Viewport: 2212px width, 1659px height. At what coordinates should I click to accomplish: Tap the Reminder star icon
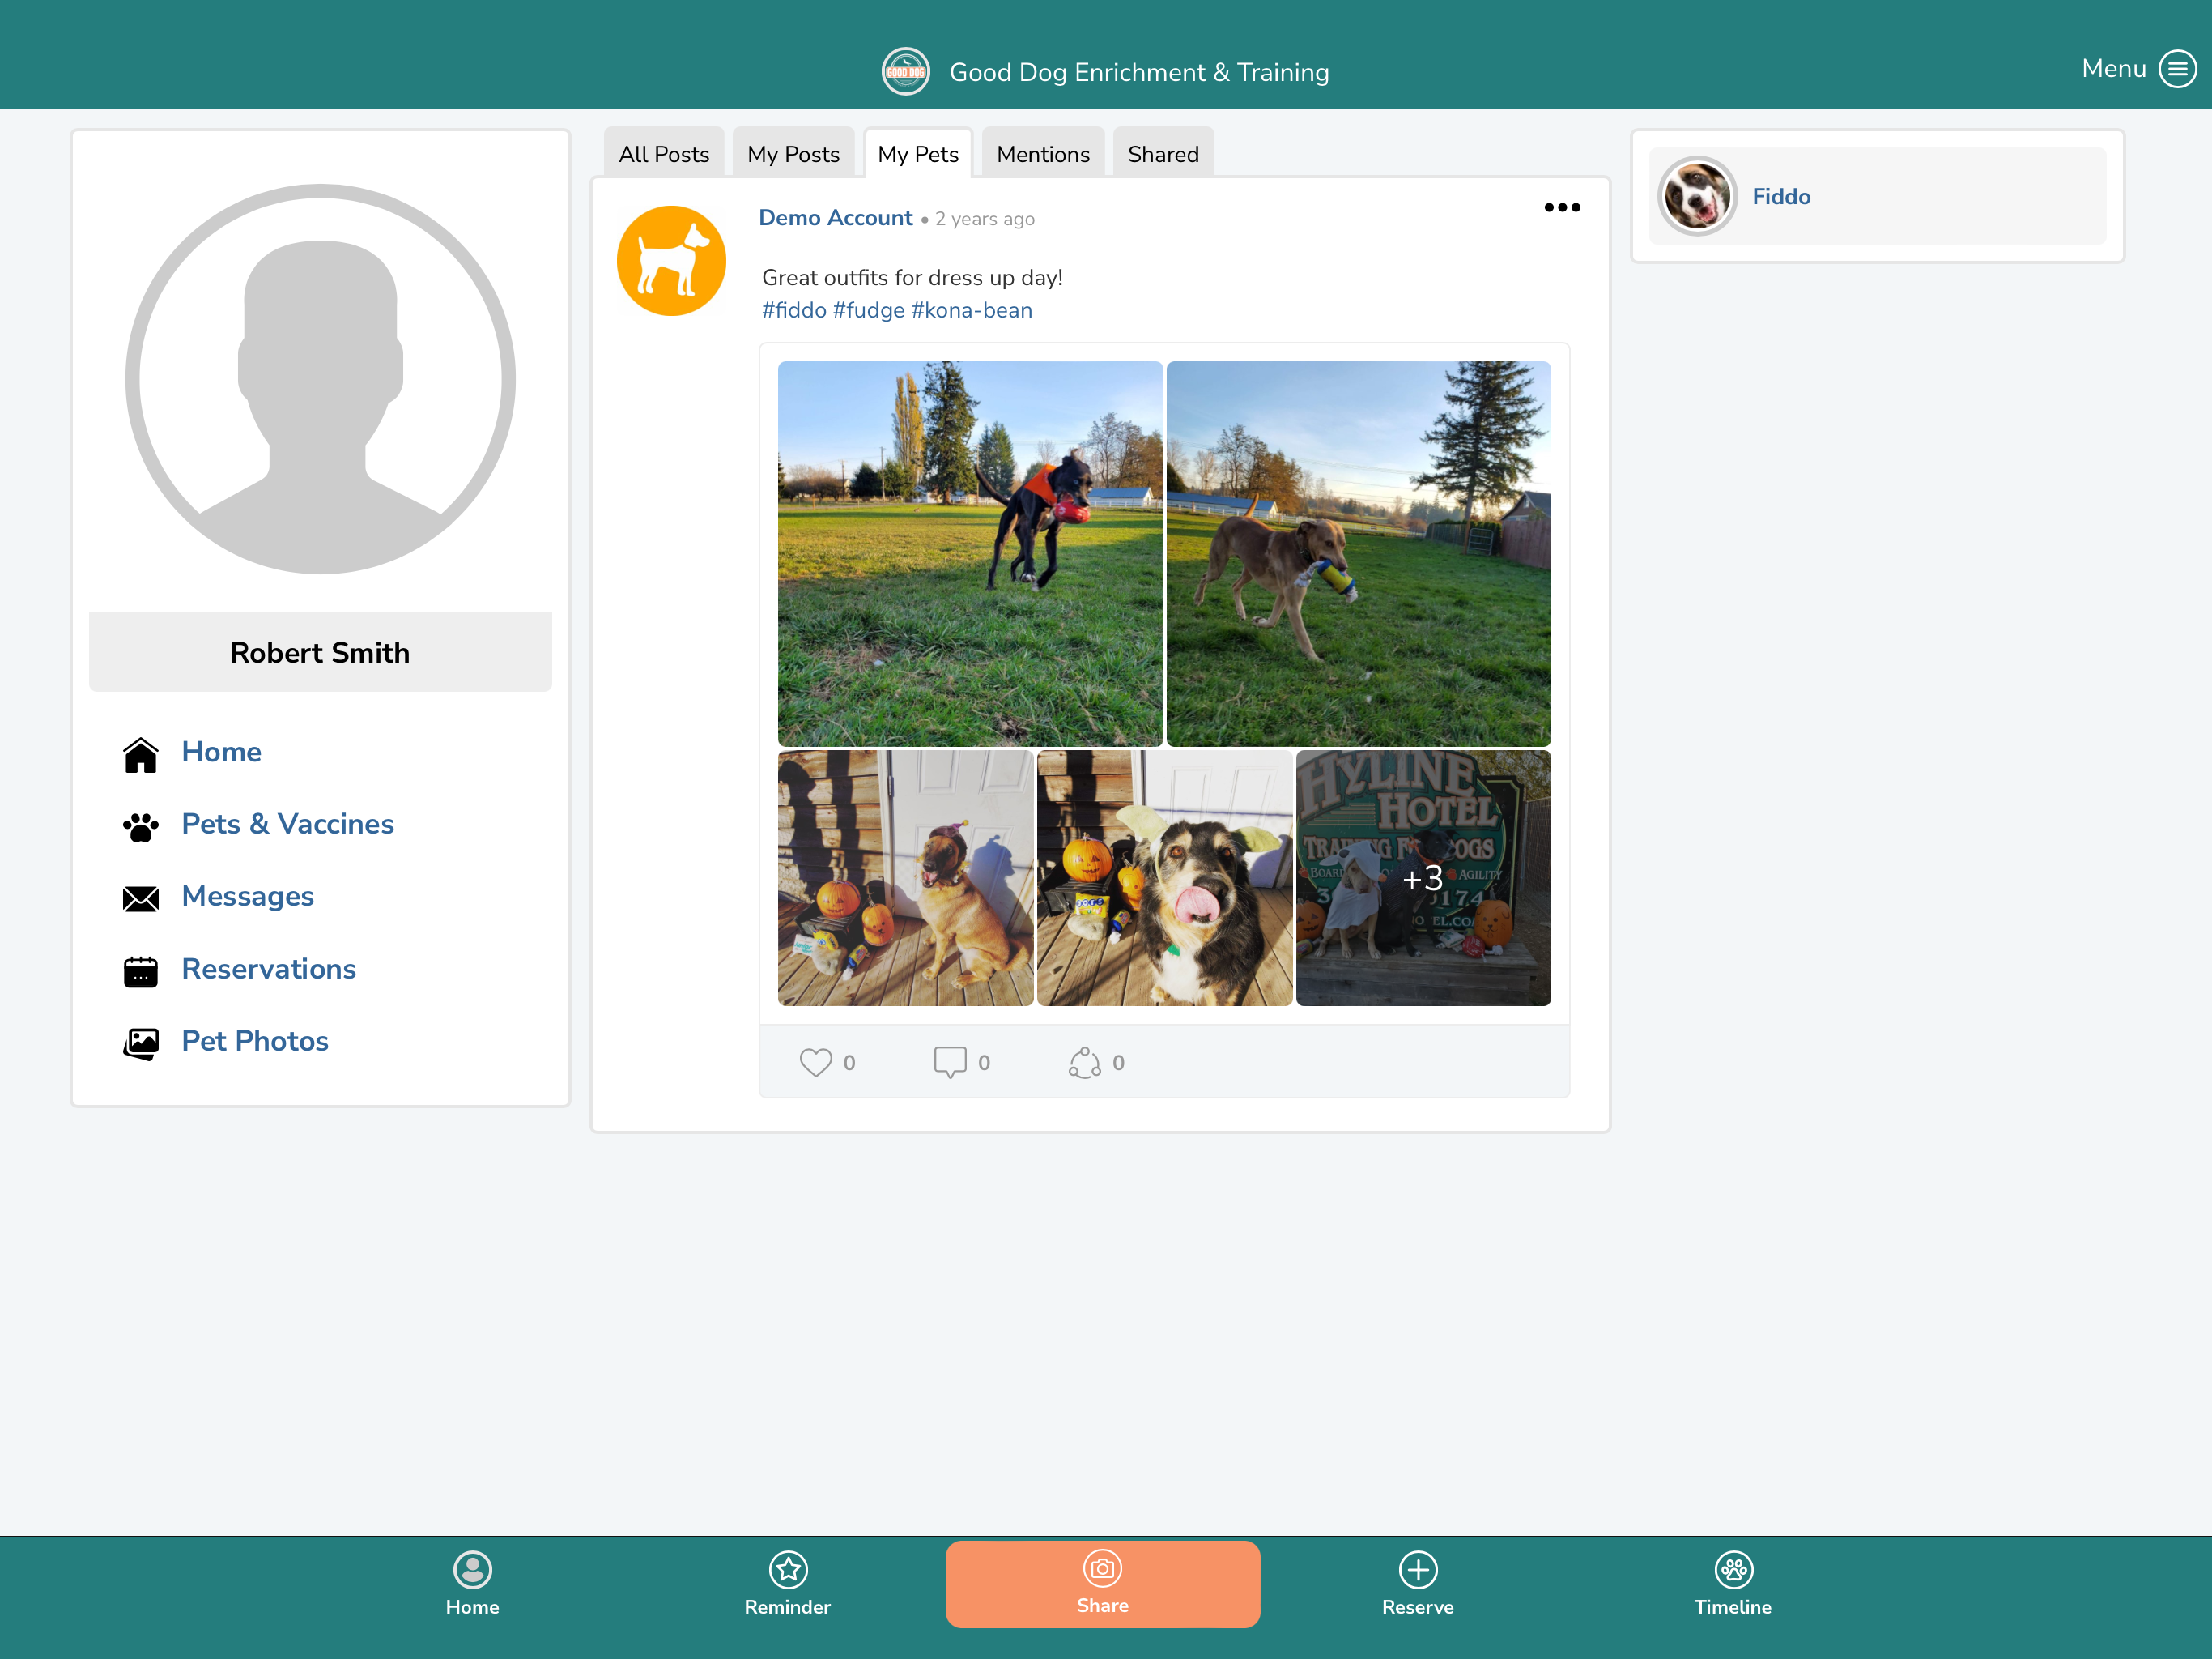pos(788,1569)
